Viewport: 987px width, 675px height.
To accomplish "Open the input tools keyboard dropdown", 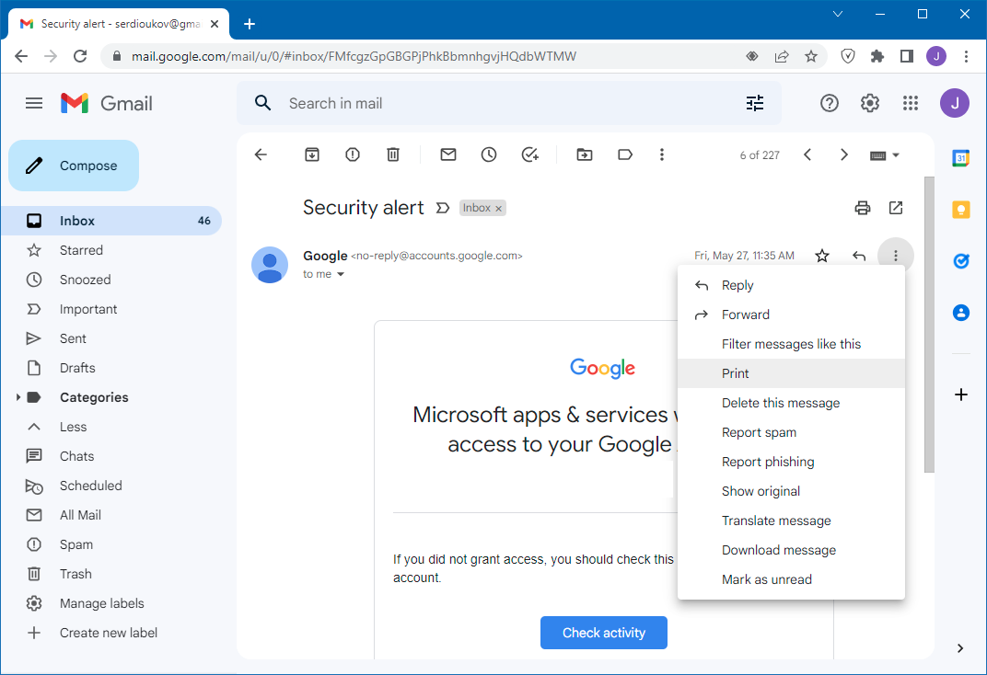I will (x=885, y=155).
